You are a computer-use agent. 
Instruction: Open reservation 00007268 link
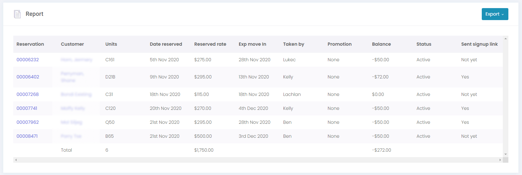pyautogui.click(x=28, y=94)
